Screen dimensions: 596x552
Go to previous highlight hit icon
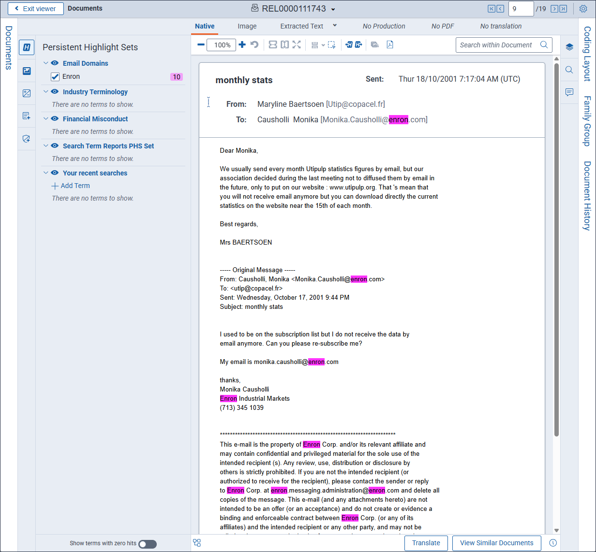coord(349,45)
